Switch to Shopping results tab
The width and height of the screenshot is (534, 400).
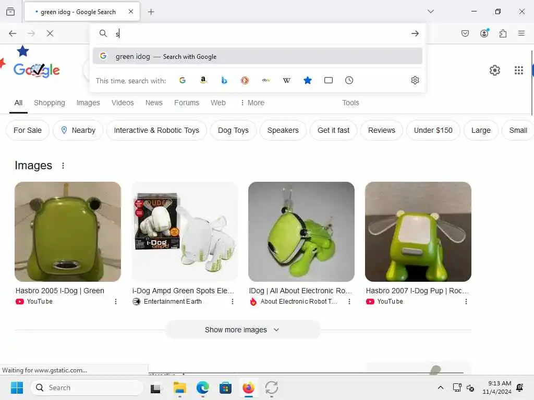pos(50,103)
